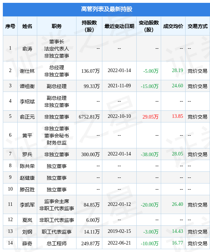This screenshot has width=210, height=252.
Task: Click the change value -10.00万
Action: [x=149, y=243]
